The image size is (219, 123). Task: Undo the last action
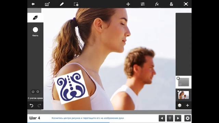click(31, 106)
